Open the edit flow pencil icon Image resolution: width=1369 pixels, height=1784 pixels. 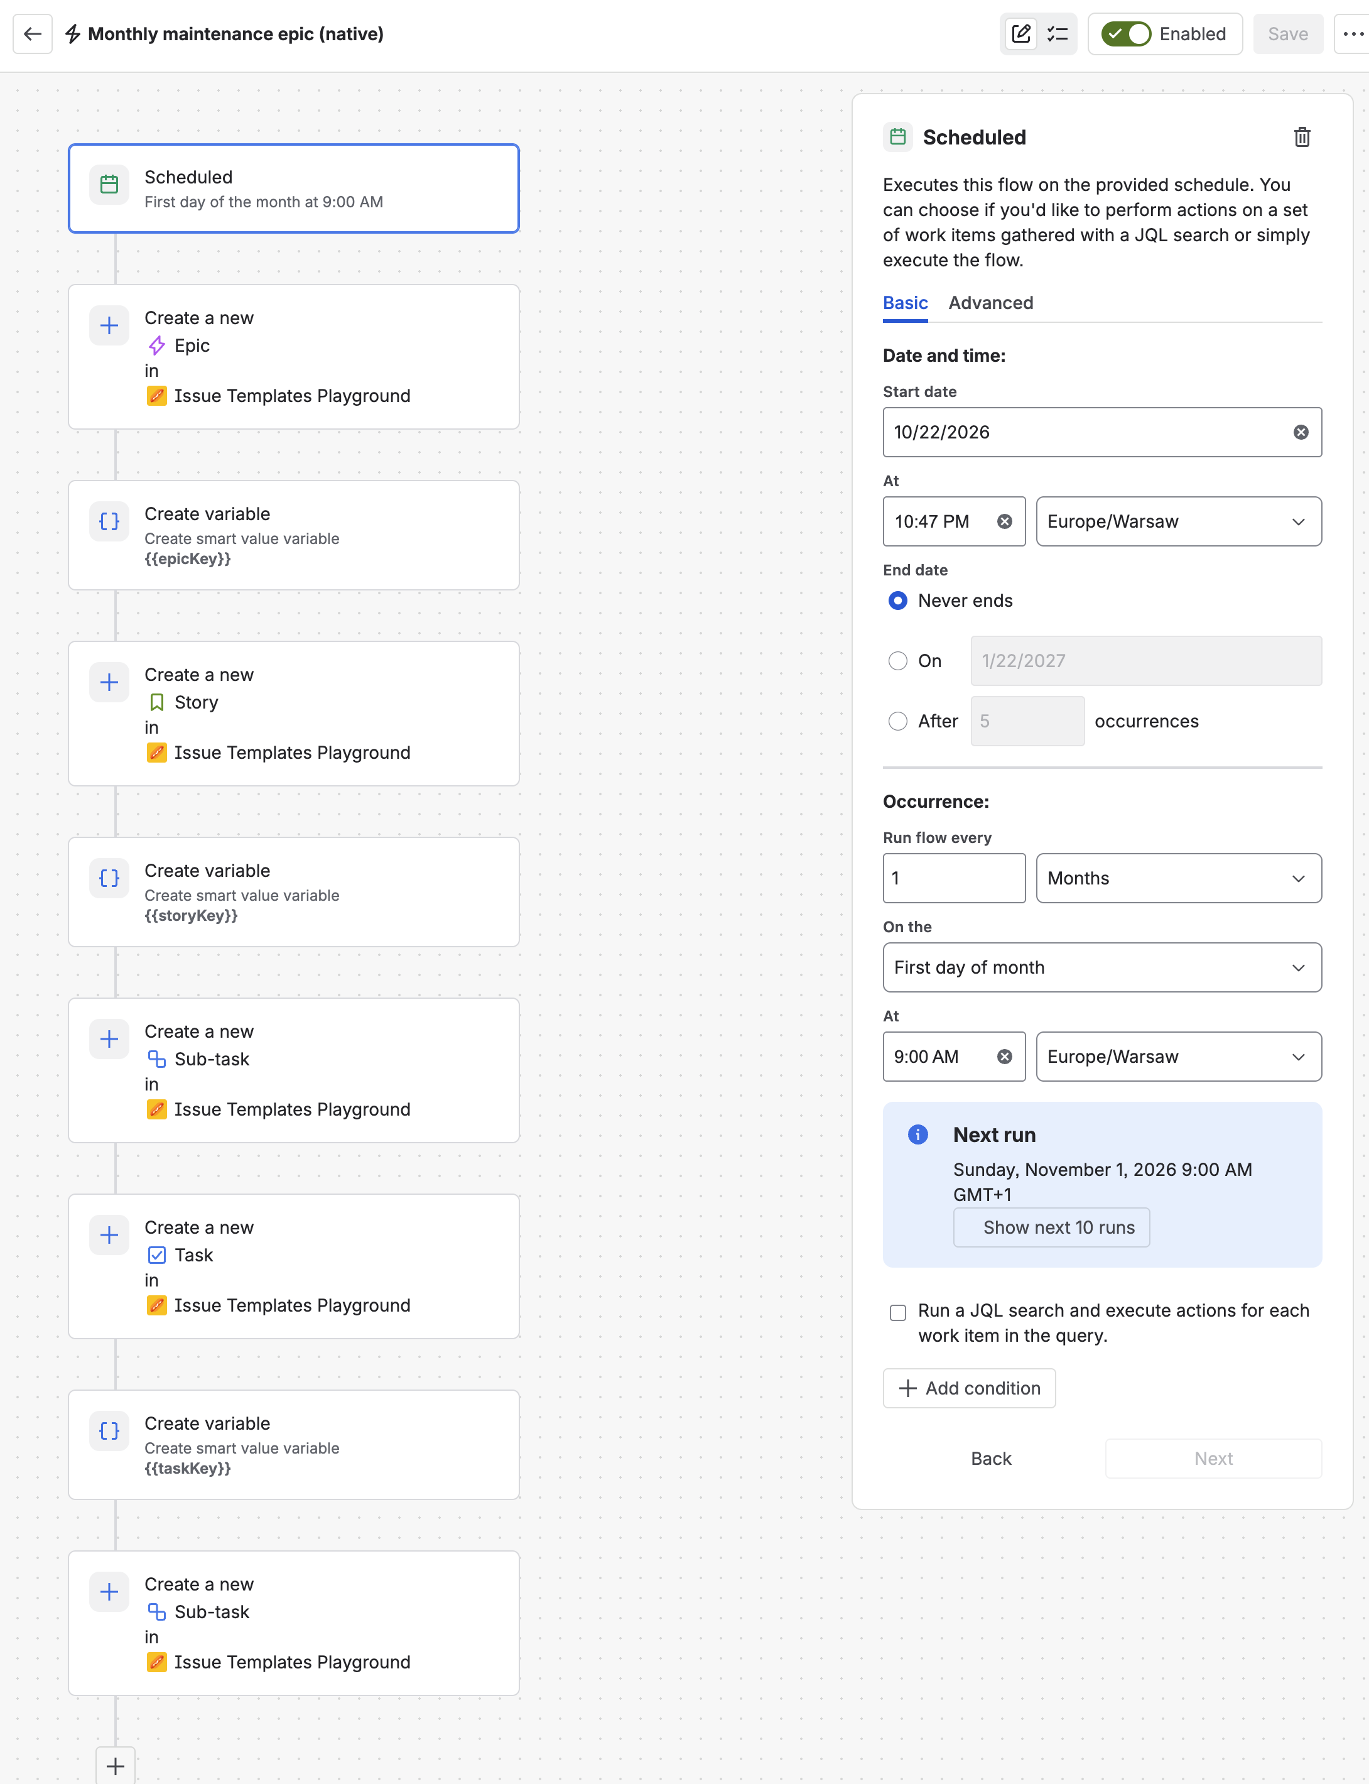point(1021,33)
